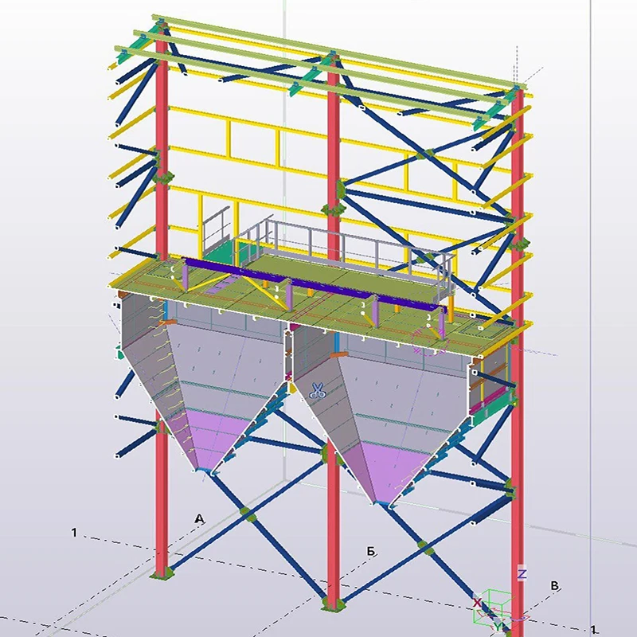Click grid label 1 on the left side

pos(74,532)
